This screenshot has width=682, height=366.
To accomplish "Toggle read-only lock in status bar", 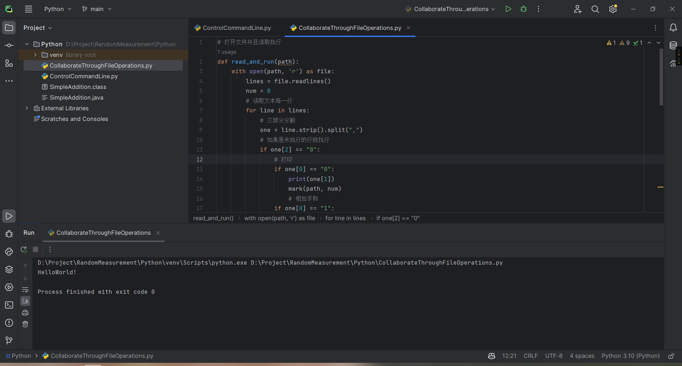I will (671, 356).
